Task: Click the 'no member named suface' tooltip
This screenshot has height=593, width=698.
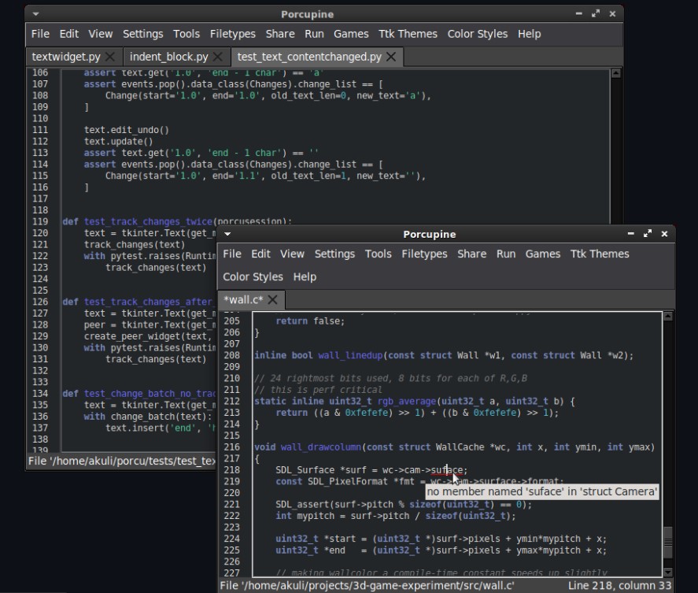Action: pyautogui.click(x=541, y=492)
